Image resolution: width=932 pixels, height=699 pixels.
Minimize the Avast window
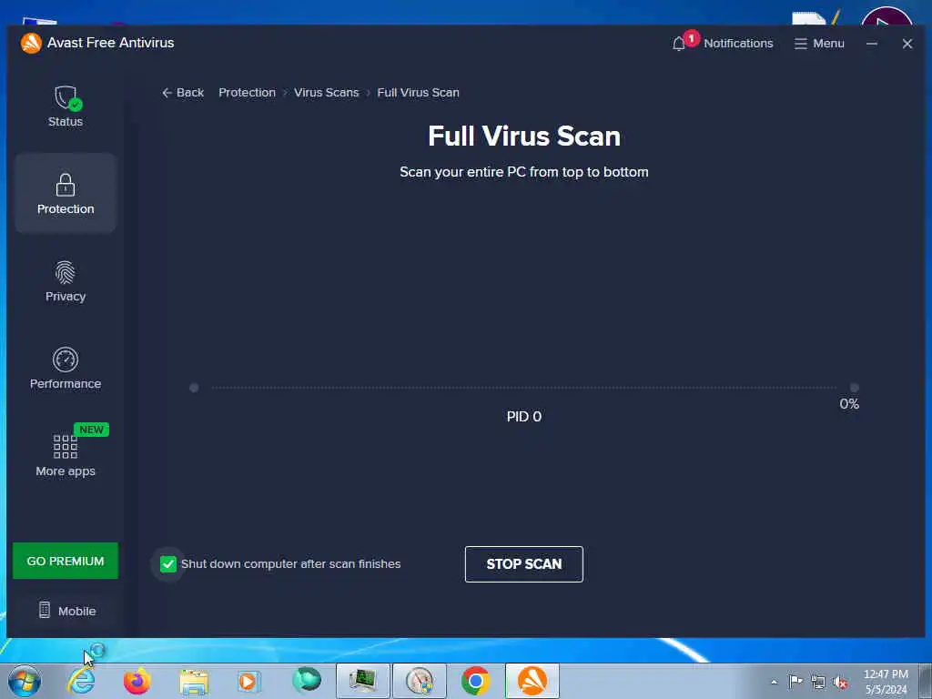(x=871, y=44)
